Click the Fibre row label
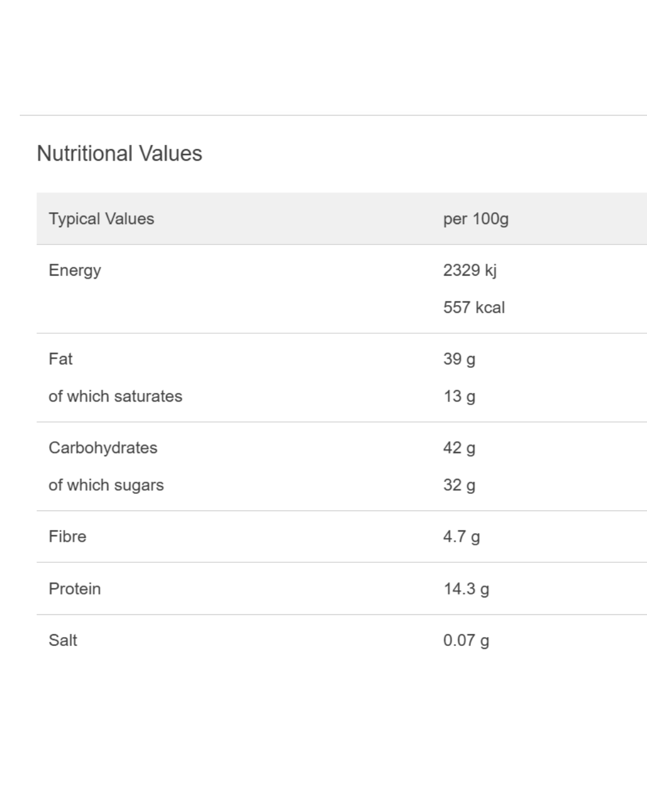 click(x=67, y=536)
